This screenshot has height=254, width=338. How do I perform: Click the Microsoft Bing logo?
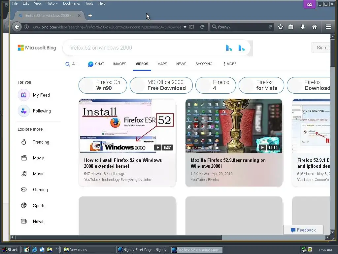[37, 48]
